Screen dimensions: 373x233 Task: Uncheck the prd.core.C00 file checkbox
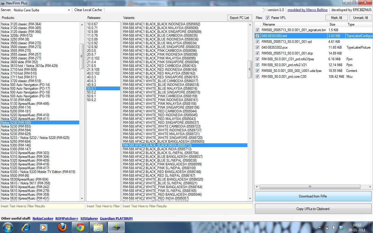click(257, 77)
